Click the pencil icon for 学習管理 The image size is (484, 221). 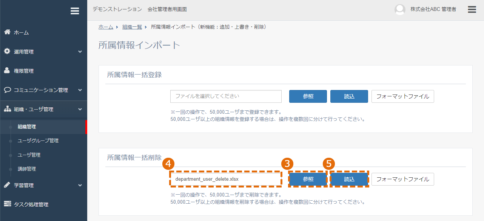[7, 185]
